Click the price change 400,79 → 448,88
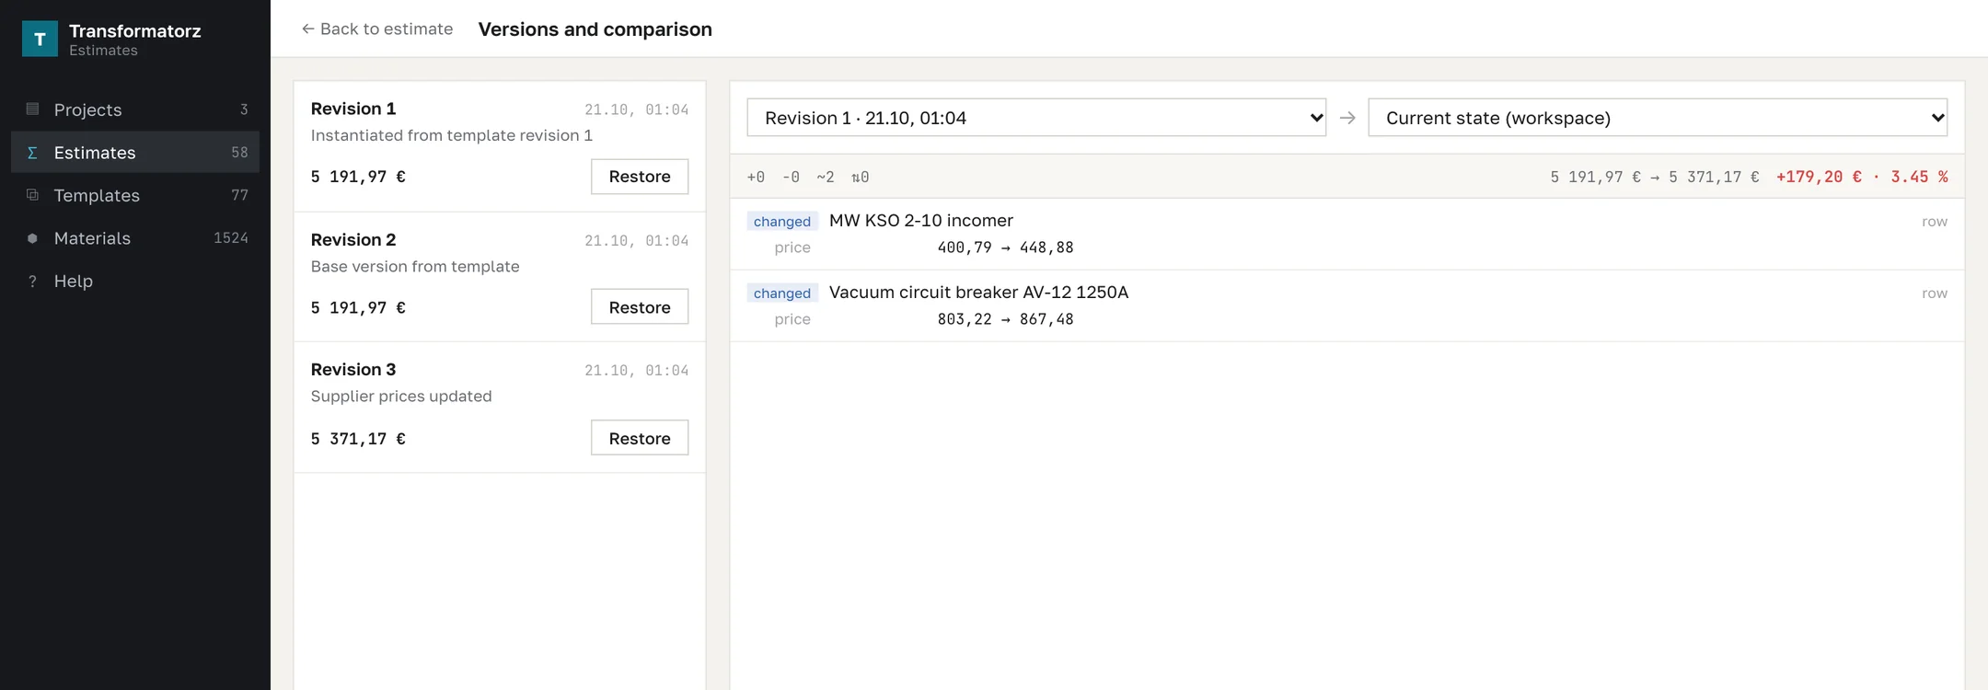Screen dimensions: 1988x690 1005,247
